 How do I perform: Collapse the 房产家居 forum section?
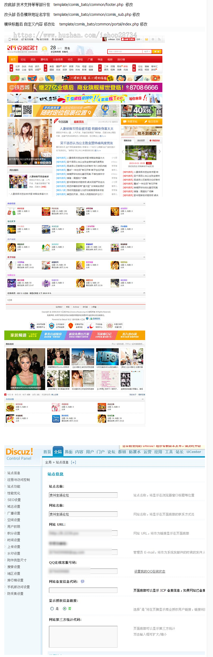tap(144, 239)
